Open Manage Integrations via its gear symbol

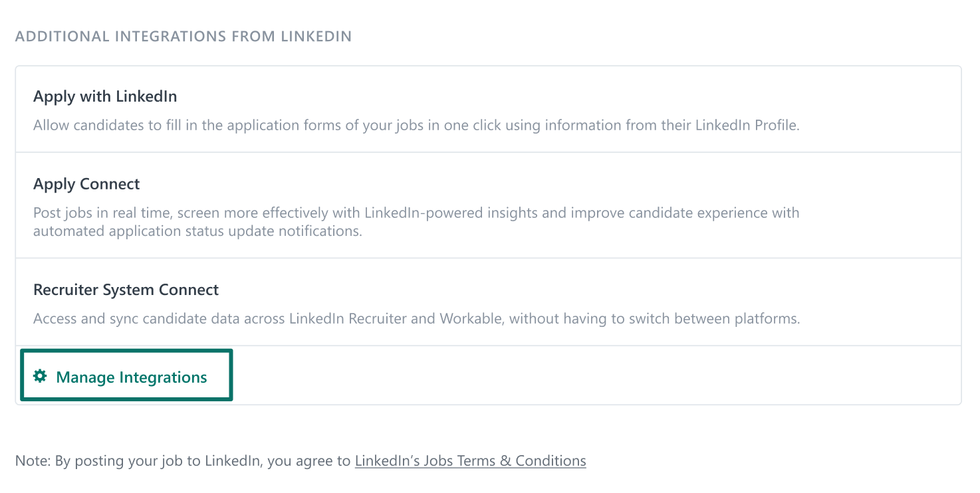point(40,376)
